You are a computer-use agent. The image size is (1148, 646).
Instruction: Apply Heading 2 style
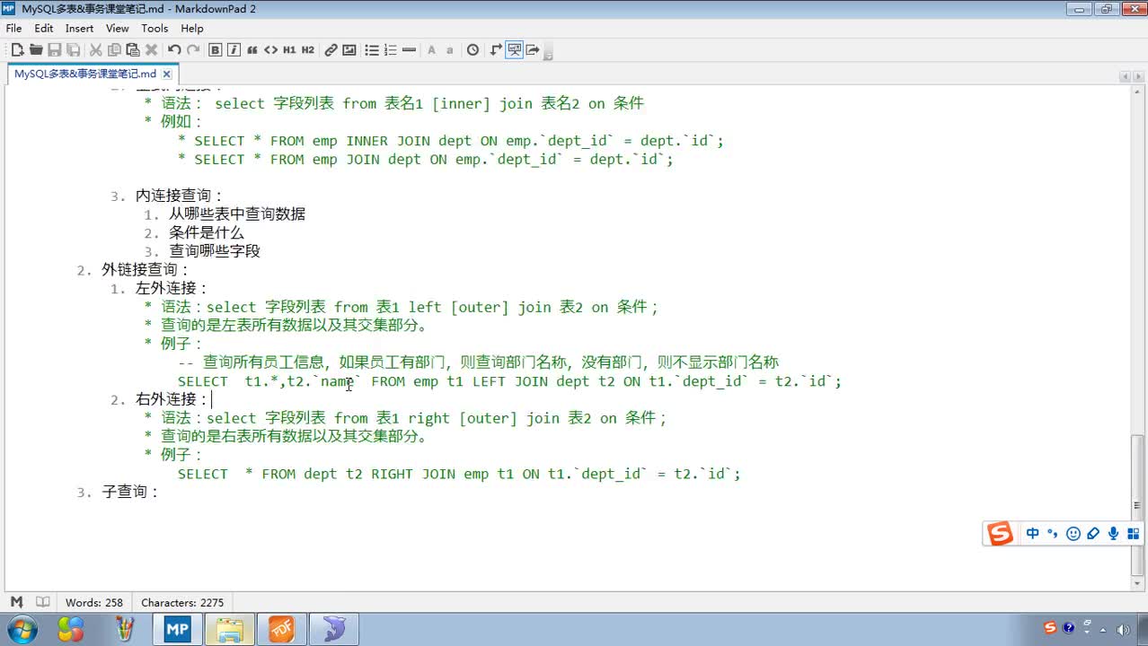coord(308,50)
